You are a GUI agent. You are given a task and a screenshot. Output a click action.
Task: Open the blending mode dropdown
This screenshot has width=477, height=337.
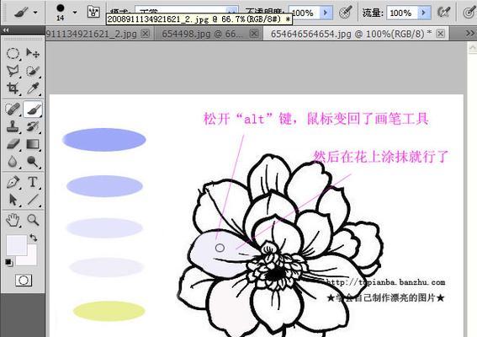[232, 13]
